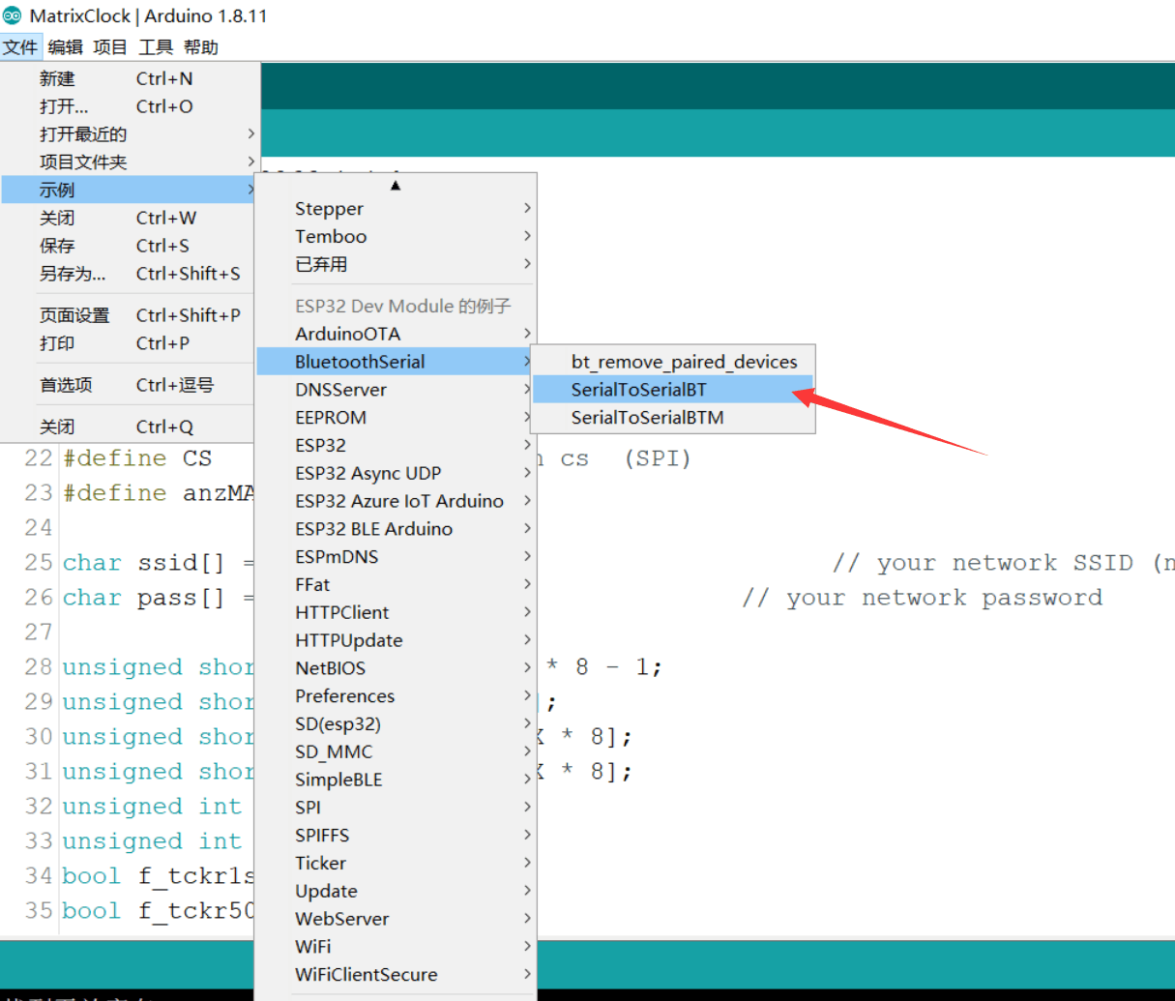The width and height of the screenshot is (1175, 1001).
Task: Open the 编辑 menu
Action: pyautogui.click(x=66, y=46)
